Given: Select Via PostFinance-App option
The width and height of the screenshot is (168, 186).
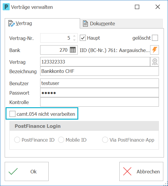Looking at the screenshot, I should pos(105,140).
